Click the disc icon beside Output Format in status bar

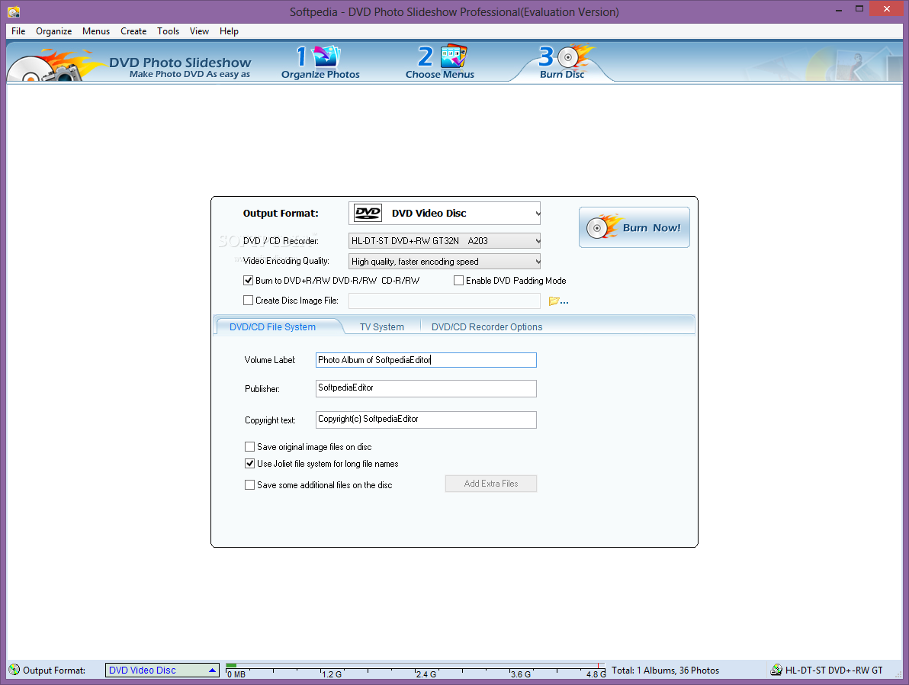[x=14, y=670]
